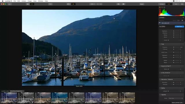Toggle before/after compare view icon
This screenshot has width=185, height=104.
point(123,4)
